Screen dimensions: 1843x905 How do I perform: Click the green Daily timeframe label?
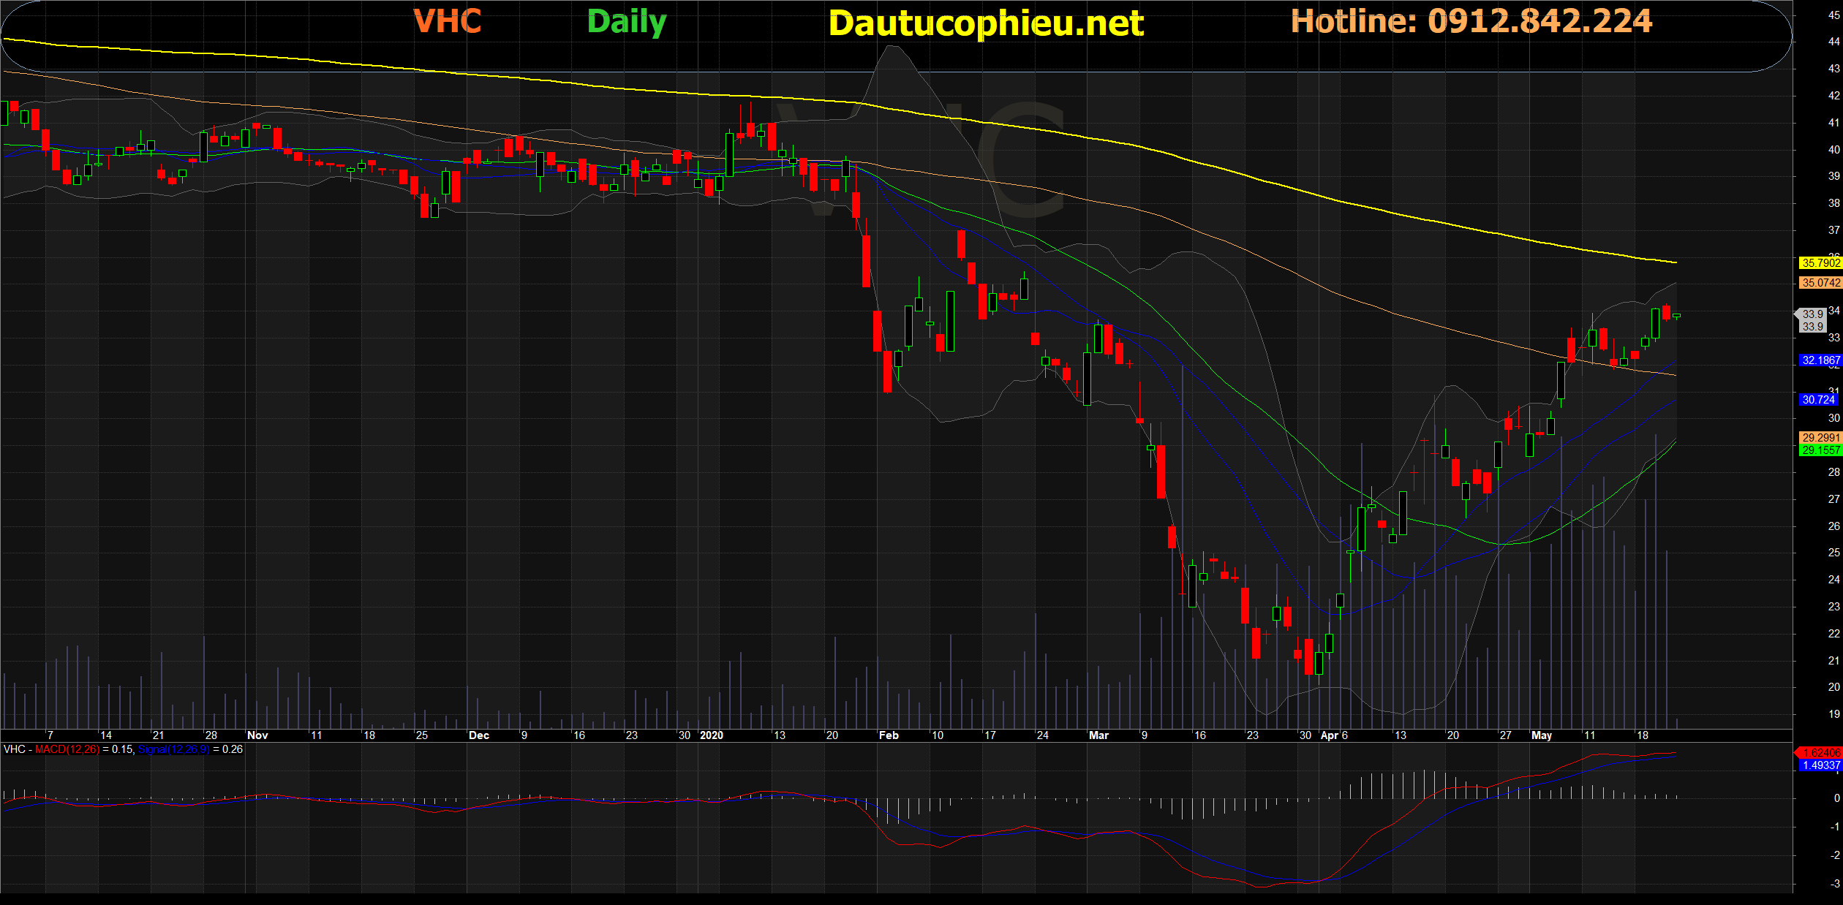click(x=627, y=22)
